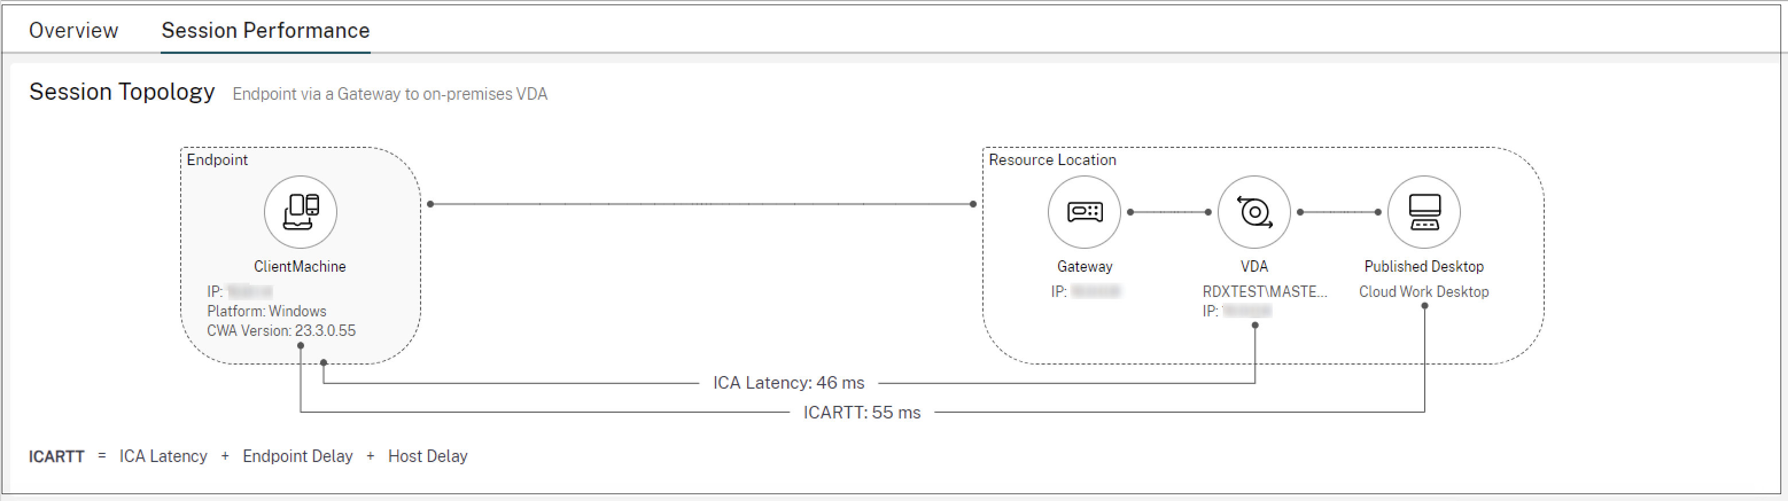1788x501 pixels.
Task: Select the ICARTT: 55 ms measurement
Action: (x=861, y=412)
